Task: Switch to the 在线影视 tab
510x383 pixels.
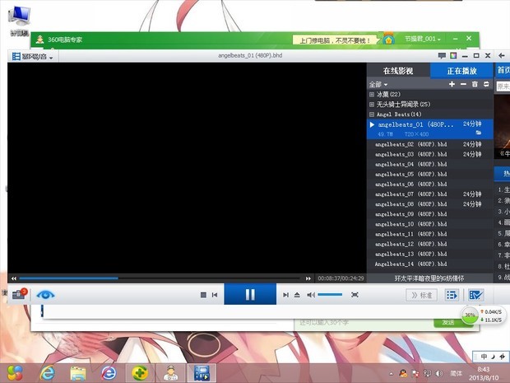Action: (398, 71)
